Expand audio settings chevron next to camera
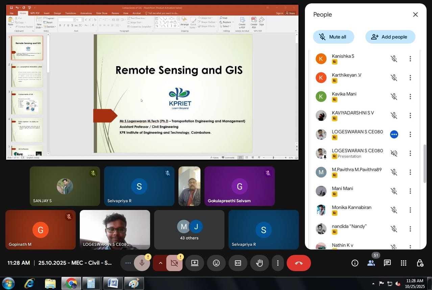Screen dimensions: 432x290 click(160, 263)
